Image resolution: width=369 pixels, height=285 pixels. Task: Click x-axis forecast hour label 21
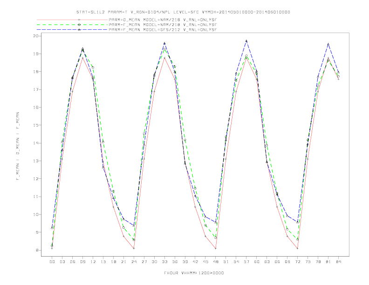tap(123, 262)
